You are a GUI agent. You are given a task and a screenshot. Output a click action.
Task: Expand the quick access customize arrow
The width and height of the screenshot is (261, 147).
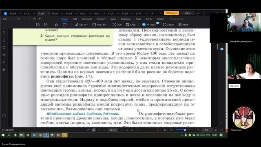click(40, 19)
